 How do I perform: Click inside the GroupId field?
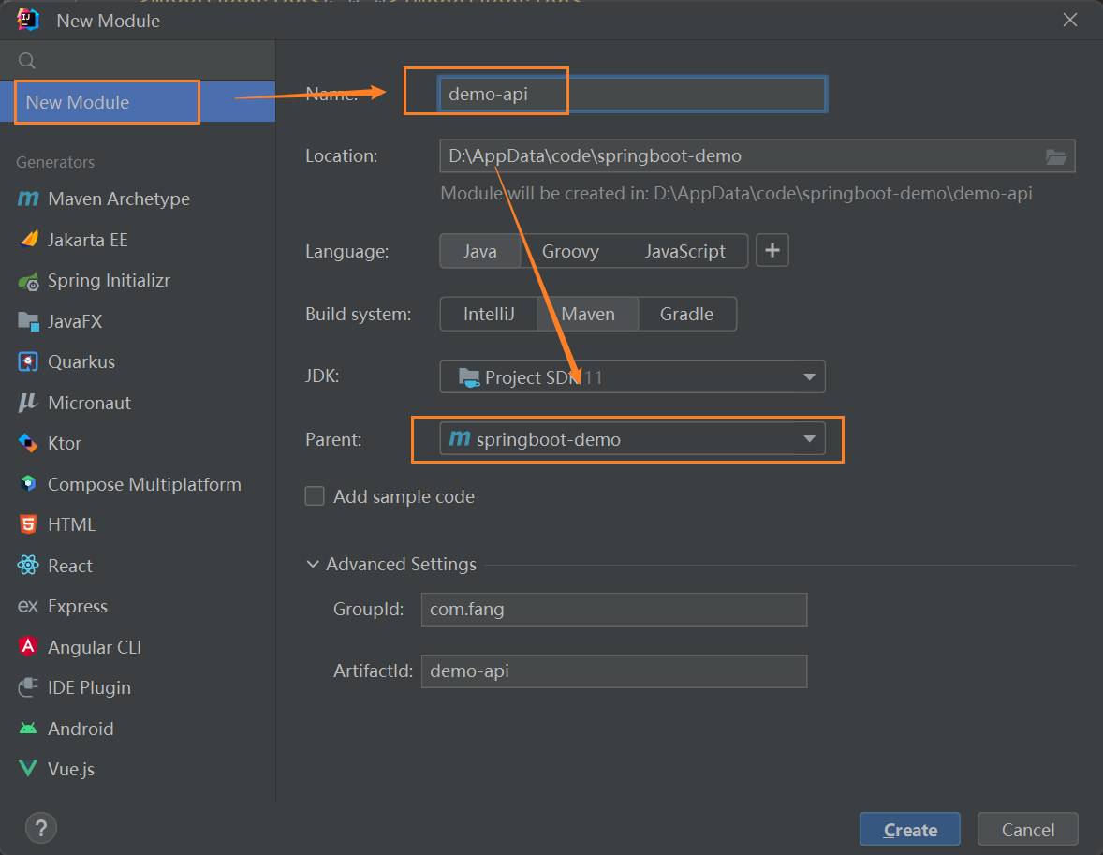click(613, 610)
